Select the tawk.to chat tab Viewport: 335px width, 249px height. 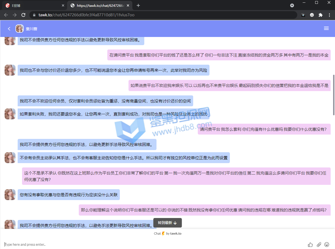point(98,5)
